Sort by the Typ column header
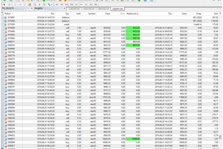The image size is (223, 149). (62, 14)
